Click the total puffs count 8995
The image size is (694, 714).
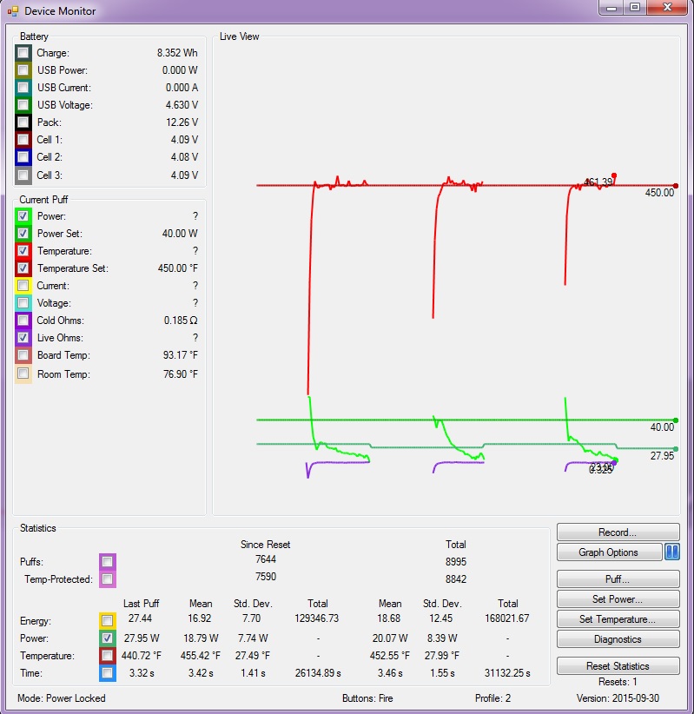pos(456,562)
